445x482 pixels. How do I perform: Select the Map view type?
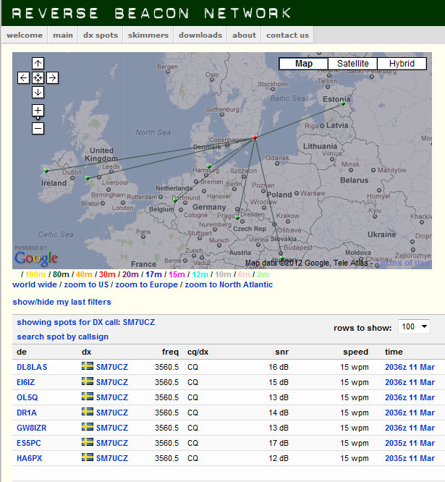[304, 64]
